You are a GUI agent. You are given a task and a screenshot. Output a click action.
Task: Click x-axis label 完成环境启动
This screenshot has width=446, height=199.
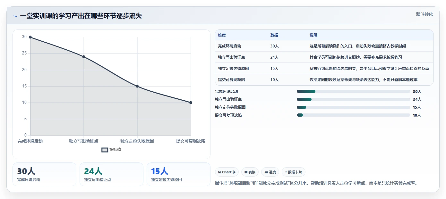(30, 141)
